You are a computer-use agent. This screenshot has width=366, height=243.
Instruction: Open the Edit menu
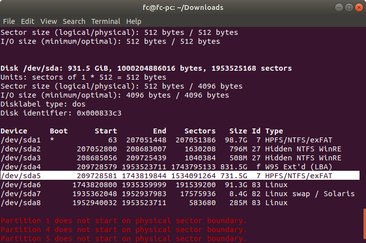[27, 21]
